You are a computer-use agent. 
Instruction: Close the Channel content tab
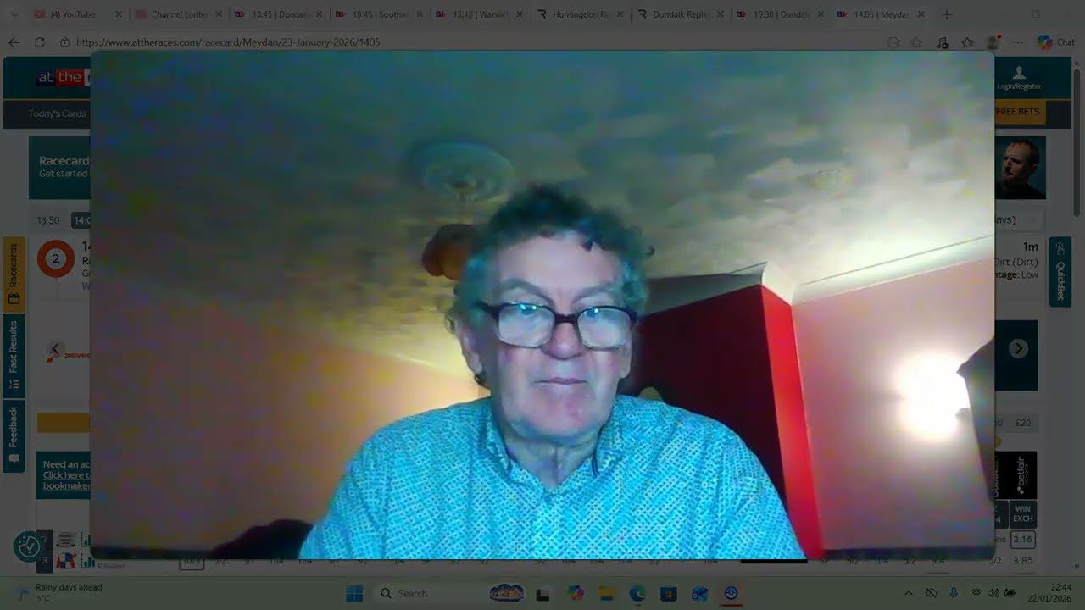219,14
